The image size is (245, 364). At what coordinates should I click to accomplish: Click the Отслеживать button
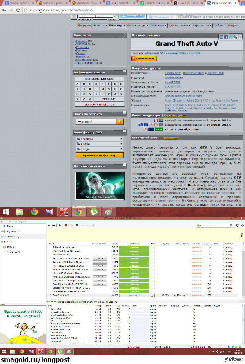tap(144, 59)
